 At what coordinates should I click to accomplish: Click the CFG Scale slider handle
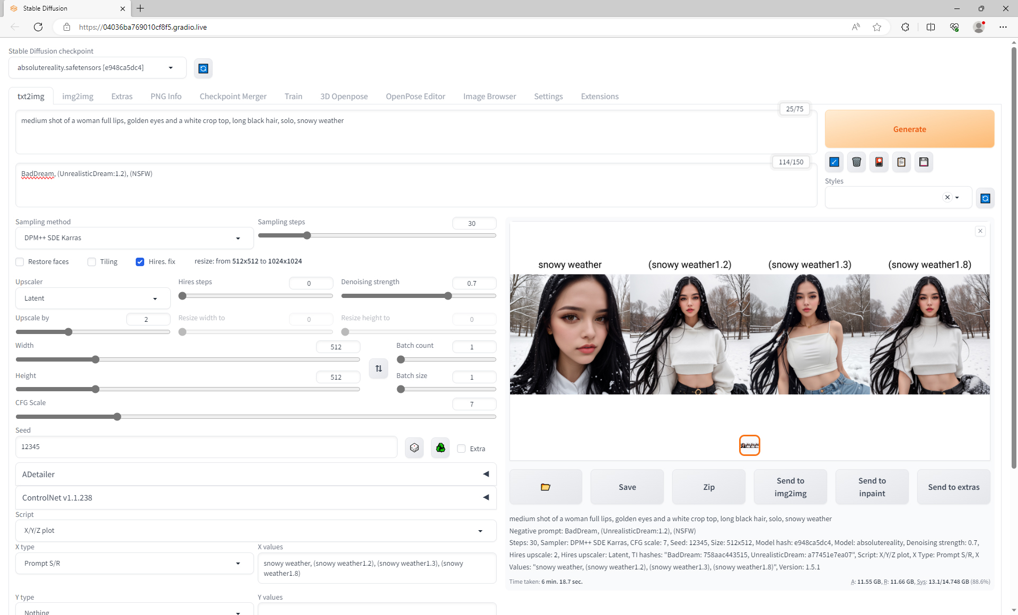coord(117,417)
